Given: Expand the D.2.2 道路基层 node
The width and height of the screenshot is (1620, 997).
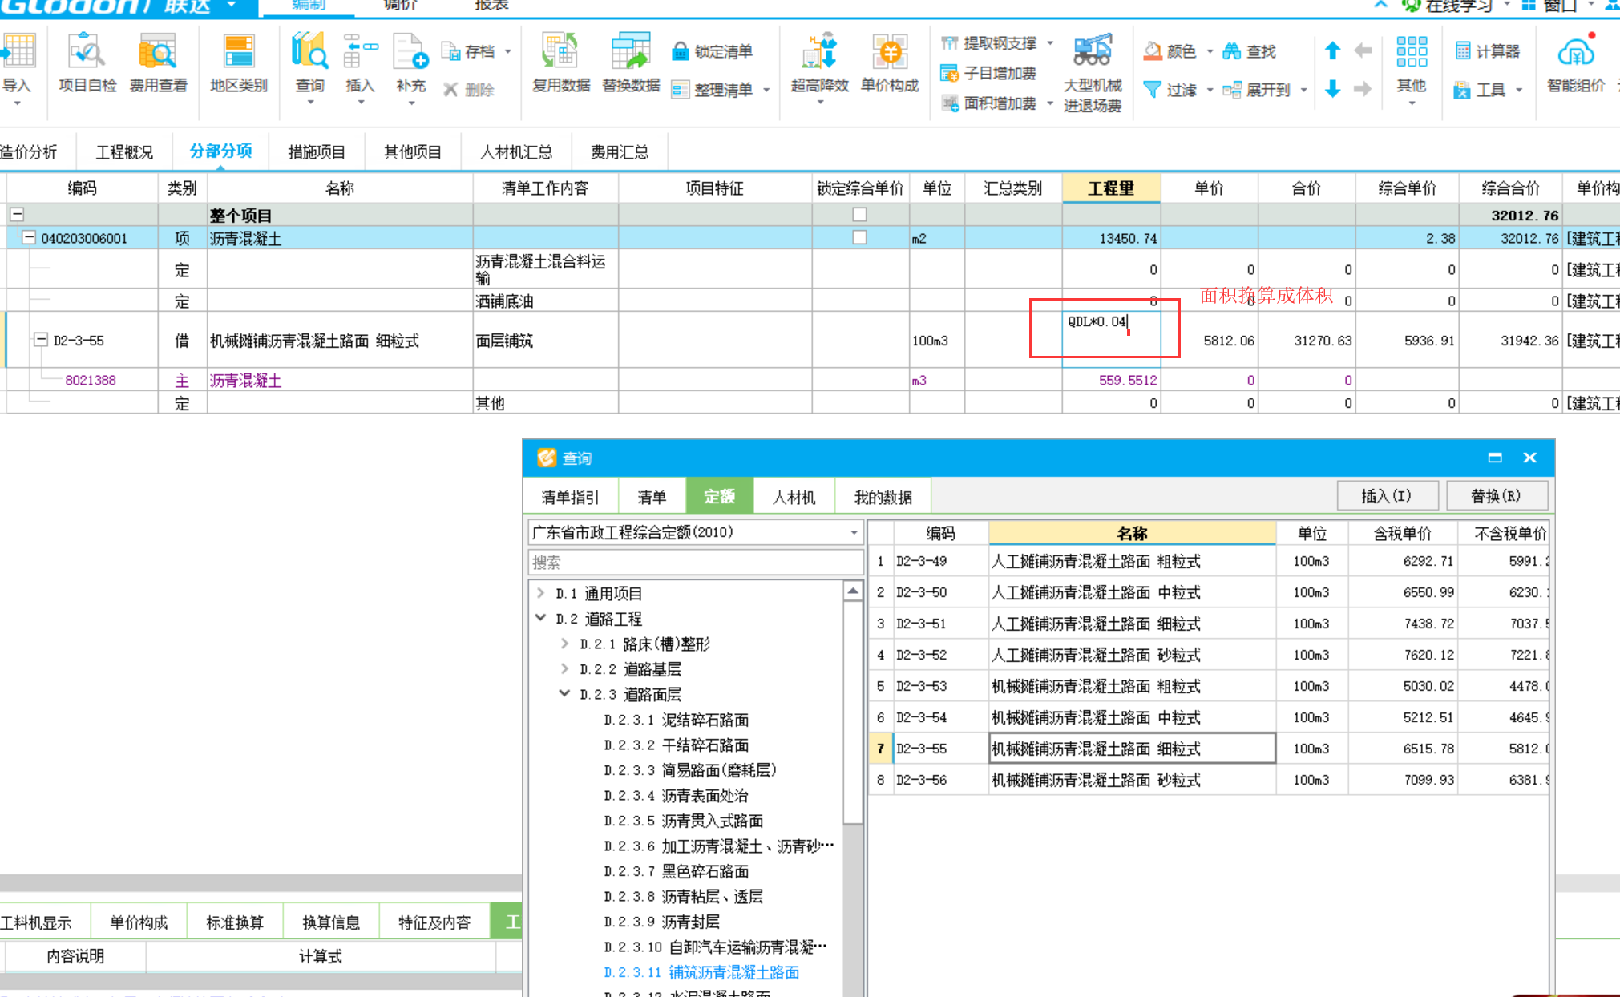Looking at the screenshot, I should click(564, 668).
